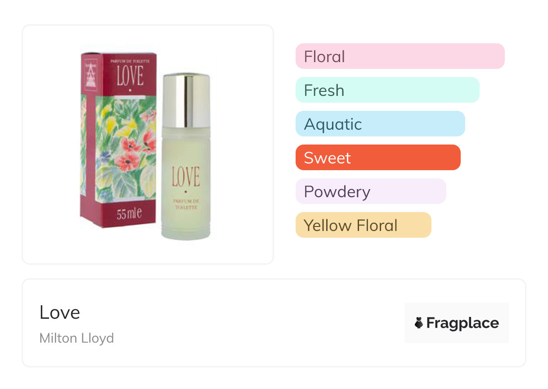Open the Love perfume title

pyautogui.click(x=60, y=312)
